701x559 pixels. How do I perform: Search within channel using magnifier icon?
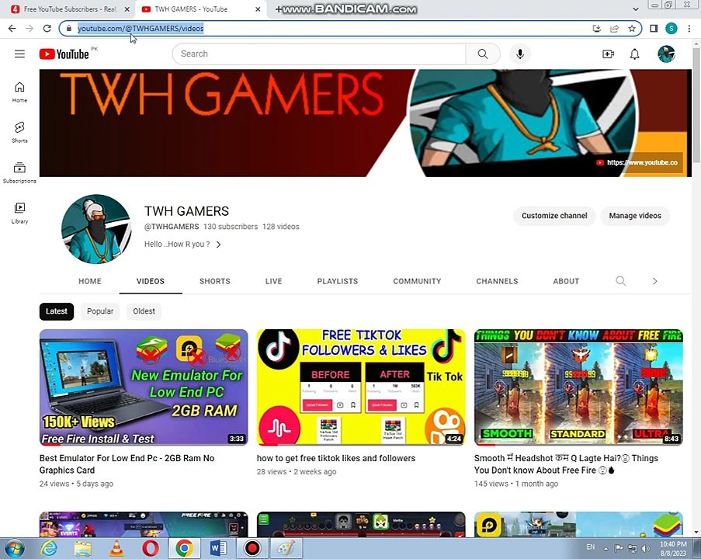coord(620,281)
